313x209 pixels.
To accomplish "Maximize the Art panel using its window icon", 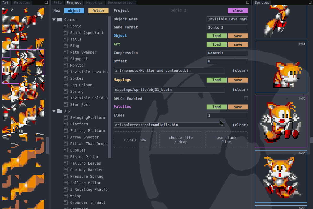I will [46, 3].
